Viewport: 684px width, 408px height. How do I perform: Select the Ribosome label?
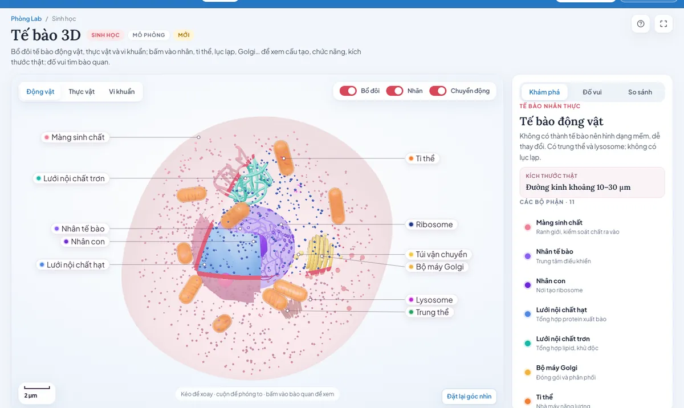pos(431,225)
